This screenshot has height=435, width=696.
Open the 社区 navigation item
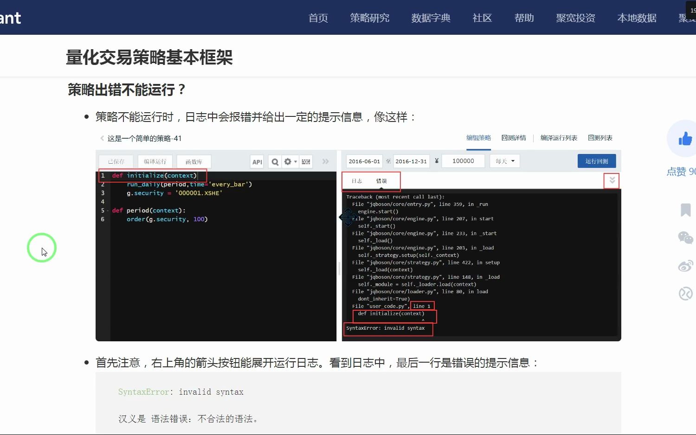point(482,18)
